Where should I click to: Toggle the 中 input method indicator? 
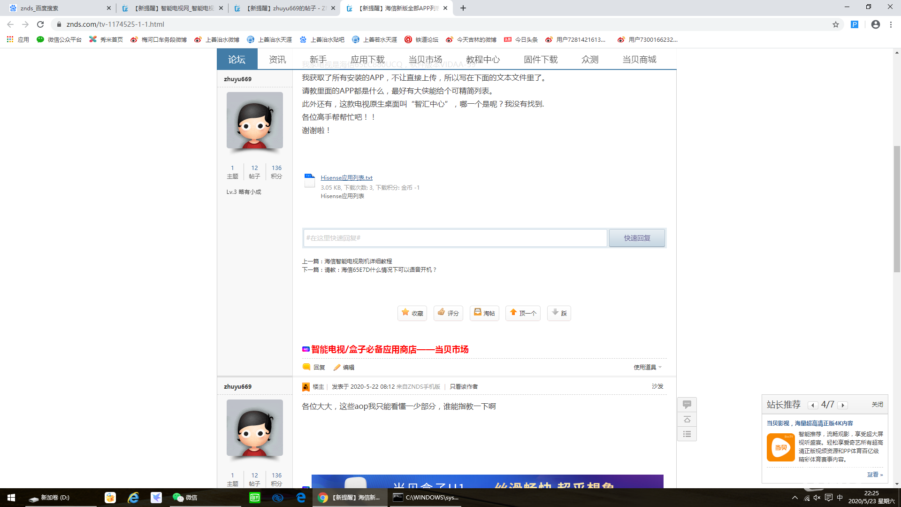pos(840,498)
